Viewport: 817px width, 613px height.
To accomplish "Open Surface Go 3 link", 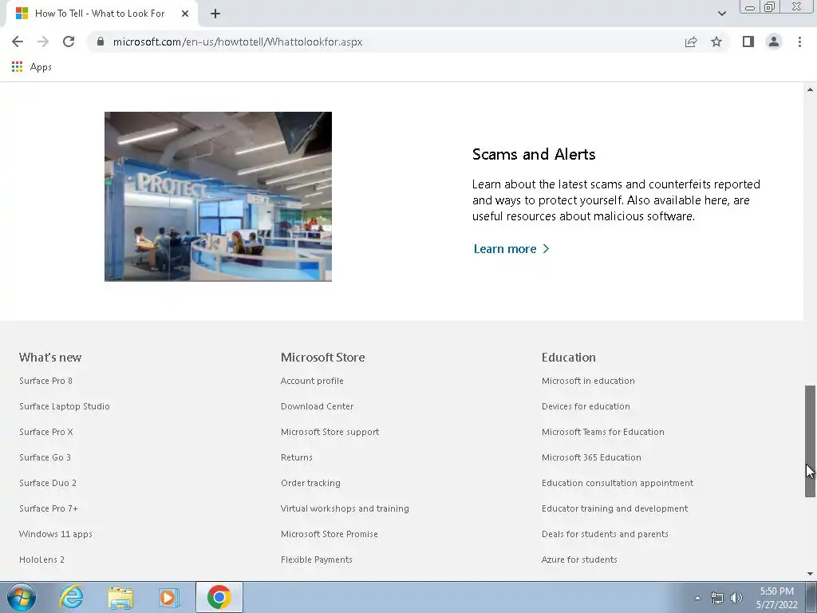I will point(45,457).
